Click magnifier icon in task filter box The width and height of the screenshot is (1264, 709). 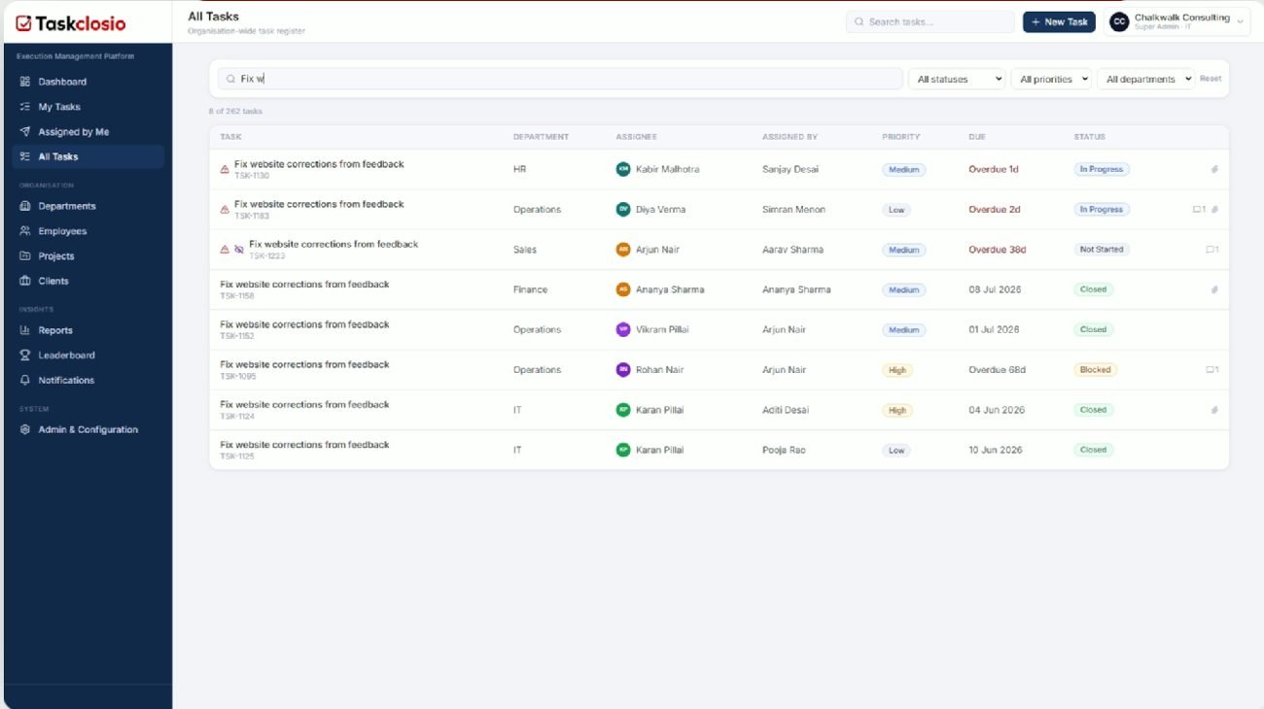231,79
